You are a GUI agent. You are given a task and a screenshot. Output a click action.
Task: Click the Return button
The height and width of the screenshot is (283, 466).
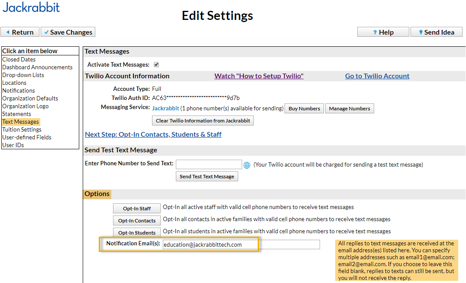[20, 32]
